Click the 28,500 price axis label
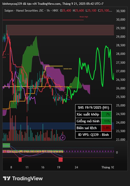Viewport: 130px width, 186px height. click(x=120, y=45)
